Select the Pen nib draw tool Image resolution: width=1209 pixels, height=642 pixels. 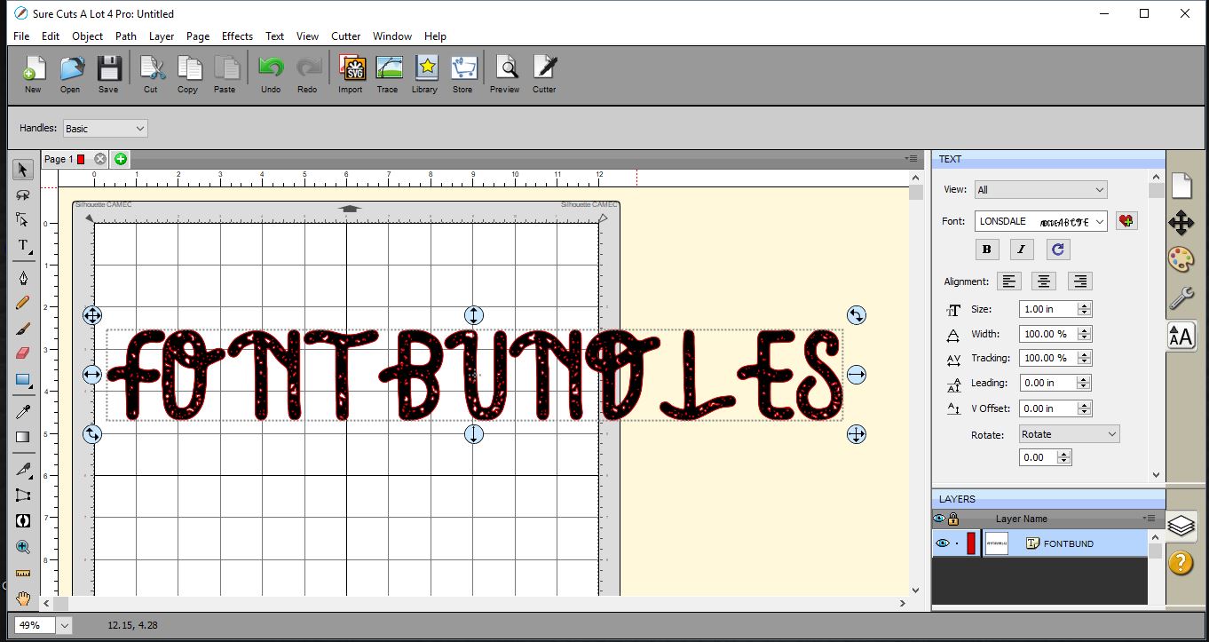23,278
